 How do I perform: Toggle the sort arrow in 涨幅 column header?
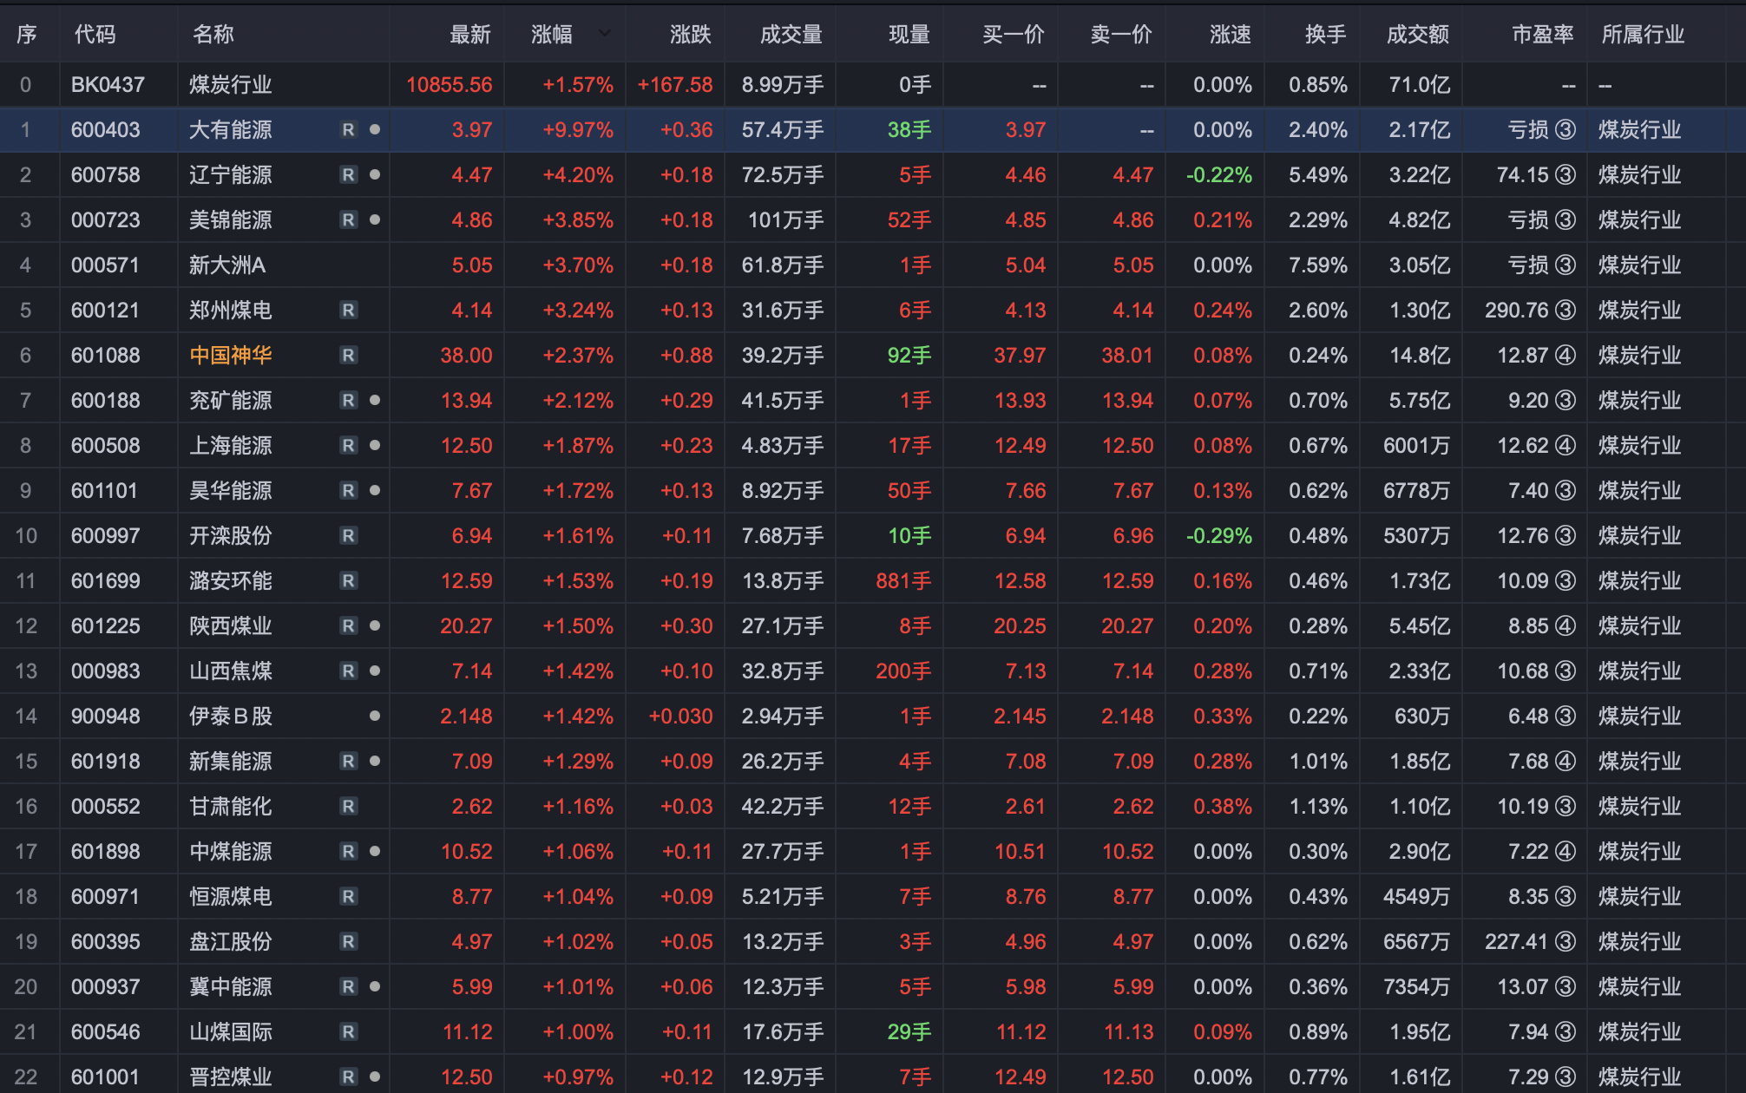point(605,34)
